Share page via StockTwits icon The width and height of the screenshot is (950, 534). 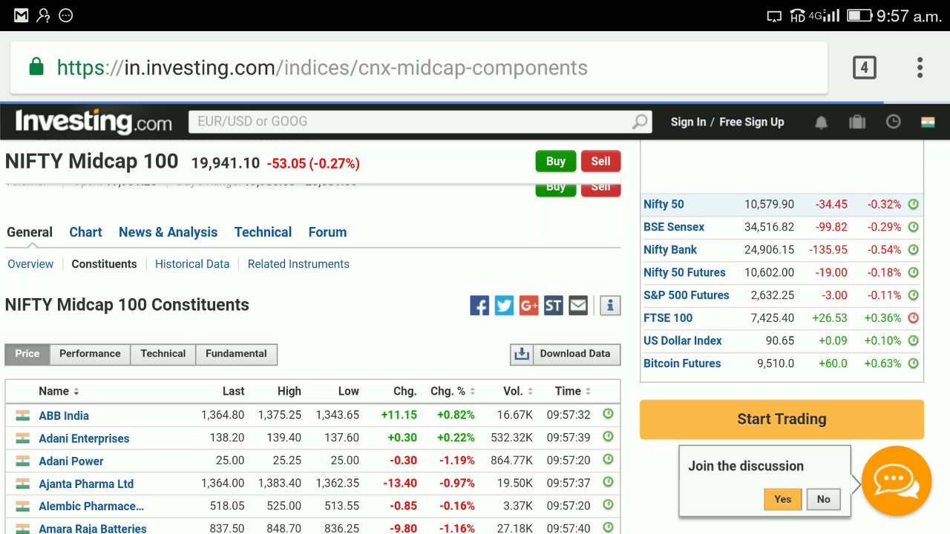click(553, 305)
